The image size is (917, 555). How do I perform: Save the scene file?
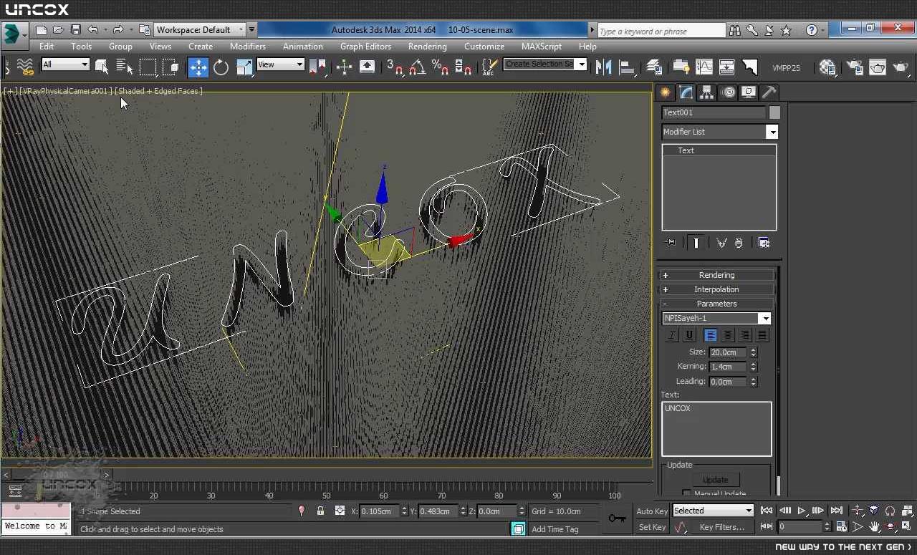[75, 30]
